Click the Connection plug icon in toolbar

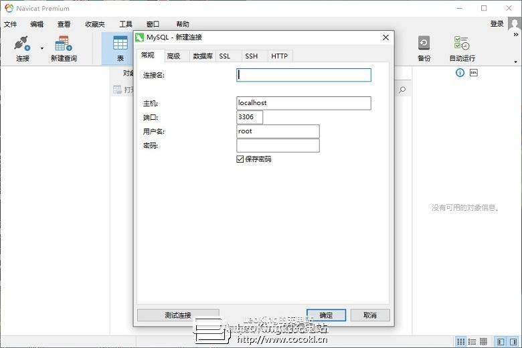coord(22,43)
